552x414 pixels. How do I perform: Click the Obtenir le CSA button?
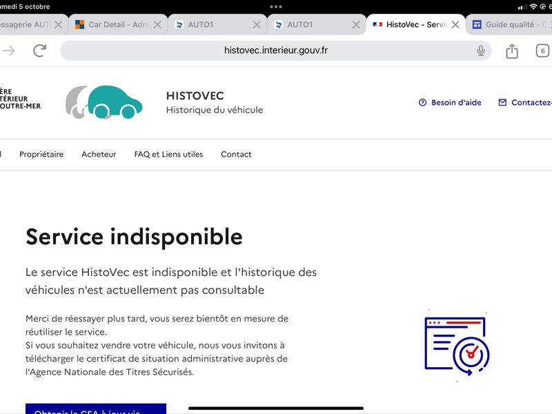tap(96, 408)
